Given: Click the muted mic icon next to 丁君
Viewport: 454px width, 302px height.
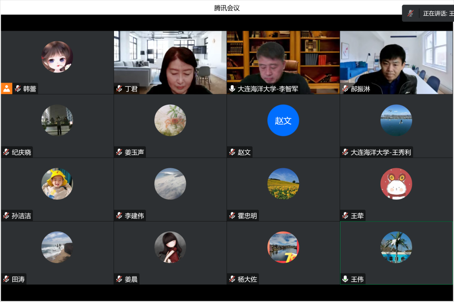Looking at the screenshot, I should [x=119, y=89].
